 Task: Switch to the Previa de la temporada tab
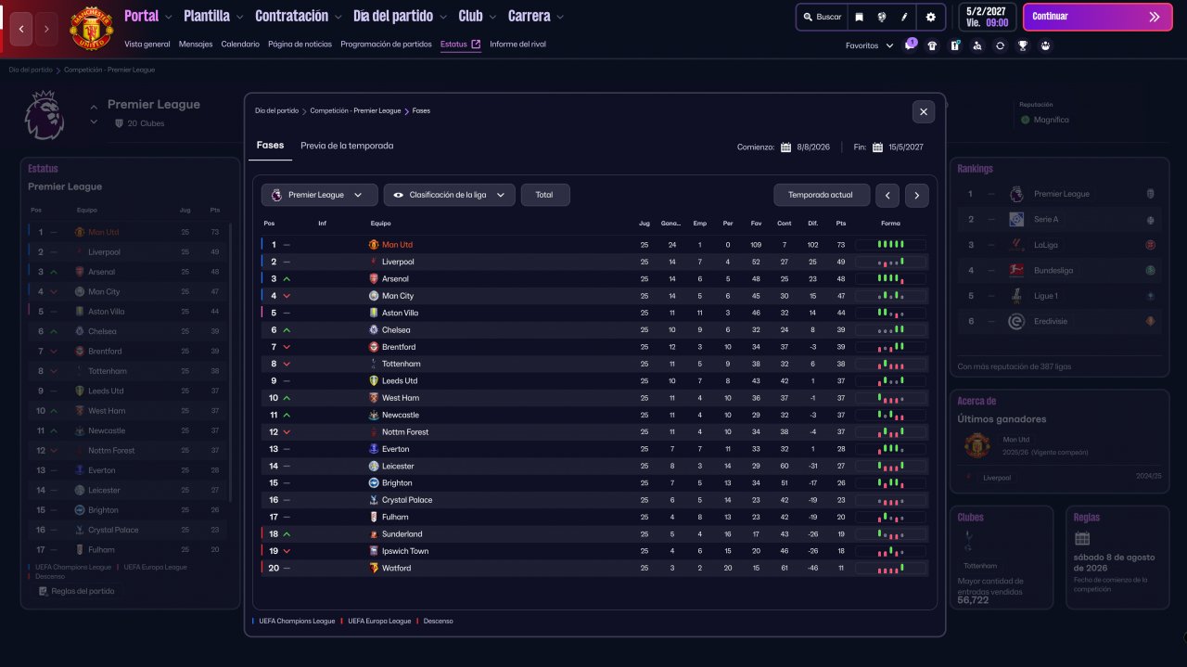[x=347, y=146]
